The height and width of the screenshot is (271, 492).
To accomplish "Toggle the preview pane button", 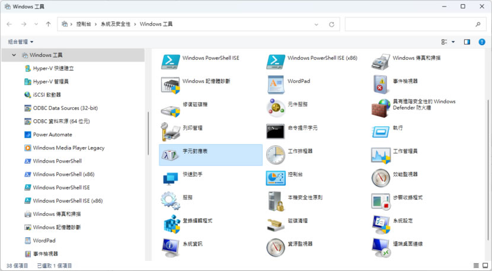I will (x=467, y=42).
